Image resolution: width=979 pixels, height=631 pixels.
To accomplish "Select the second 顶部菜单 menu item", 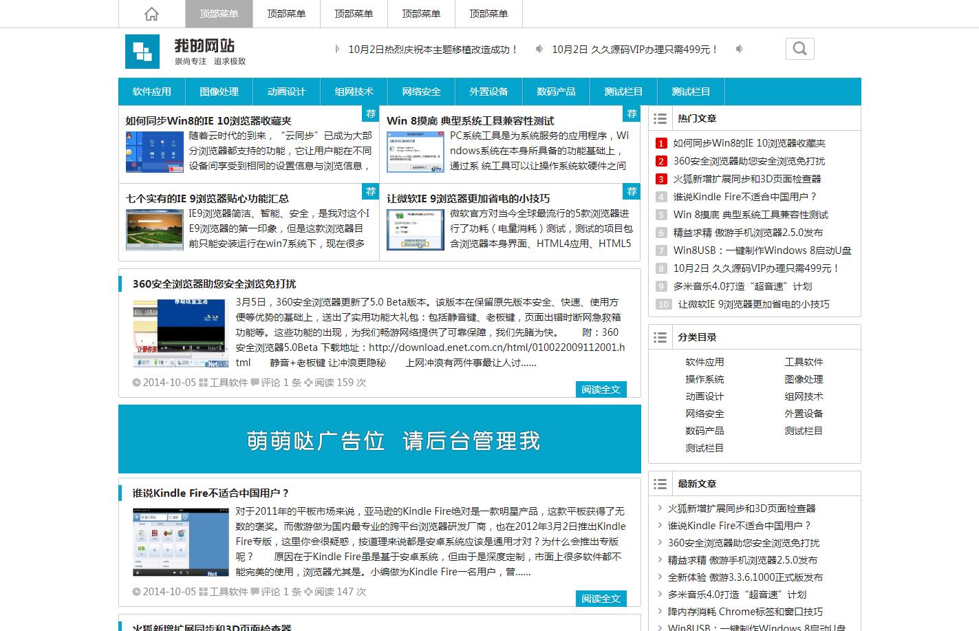I will click(x=286, y=14).
